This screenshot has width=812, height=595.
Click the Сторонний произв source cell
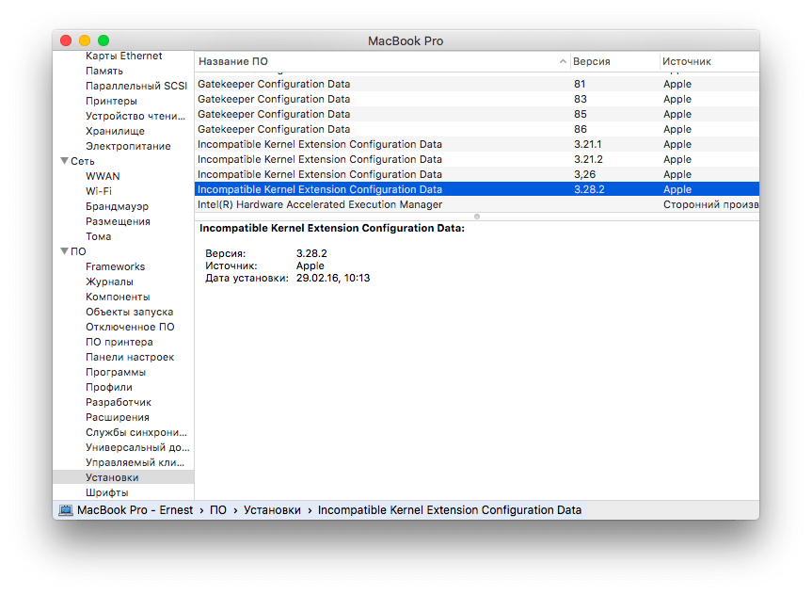[710, 204]
